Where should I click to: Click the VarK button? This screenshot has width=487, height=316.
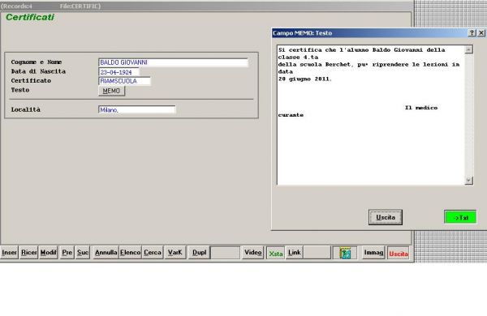(x=175, y=253)
